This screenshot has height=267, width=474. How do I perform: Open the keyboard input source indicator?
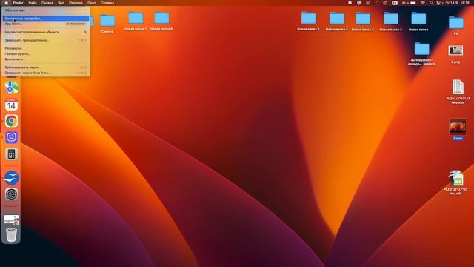tap(395, 3)
